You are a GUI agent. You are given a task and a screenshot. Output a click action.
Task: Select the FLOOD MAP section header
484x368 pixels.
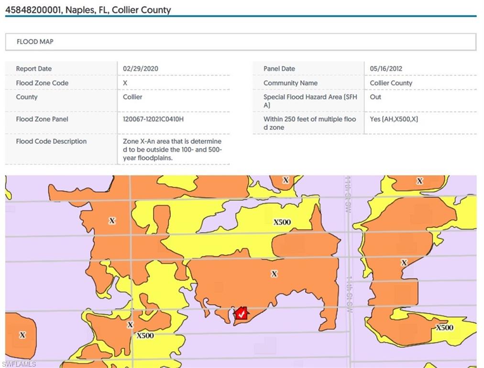[35, 42]
